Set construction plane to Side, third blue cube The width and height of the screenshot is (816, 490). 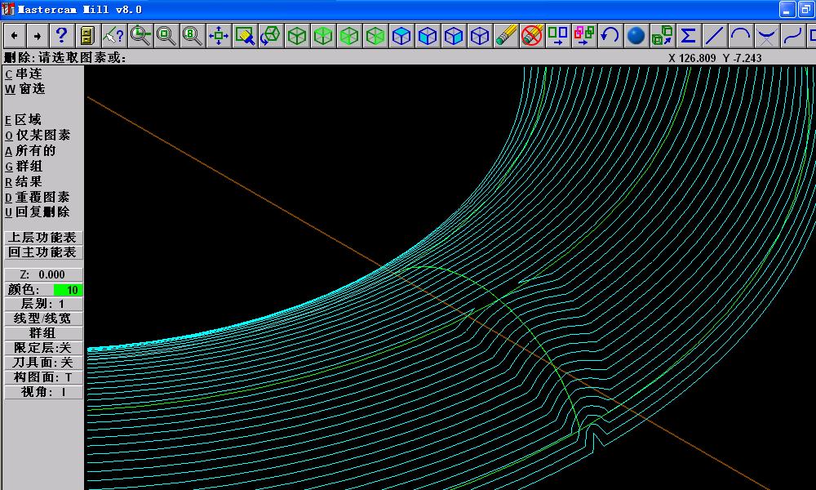pyautogui.click(x=453, y=35)
